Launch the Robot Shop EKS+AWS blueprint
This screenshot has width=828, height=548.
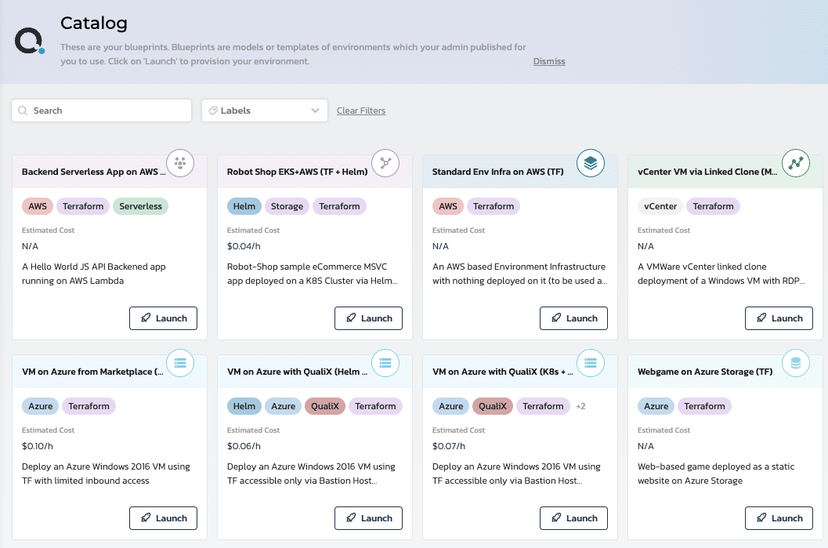[369, 318]
